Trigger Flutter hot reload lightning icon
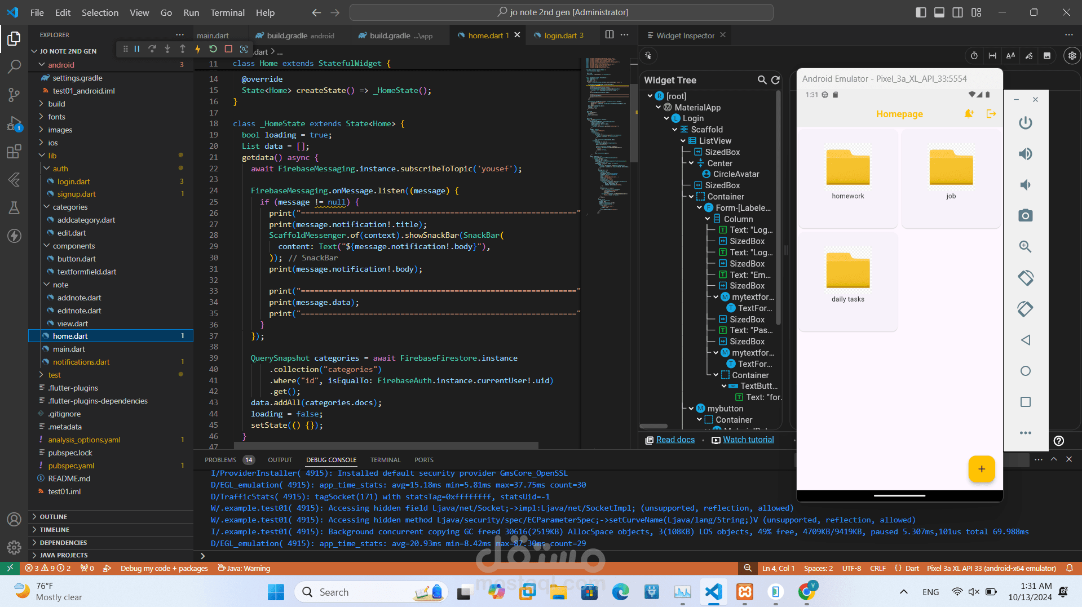 pyautogui.click(x=198, y=49)
